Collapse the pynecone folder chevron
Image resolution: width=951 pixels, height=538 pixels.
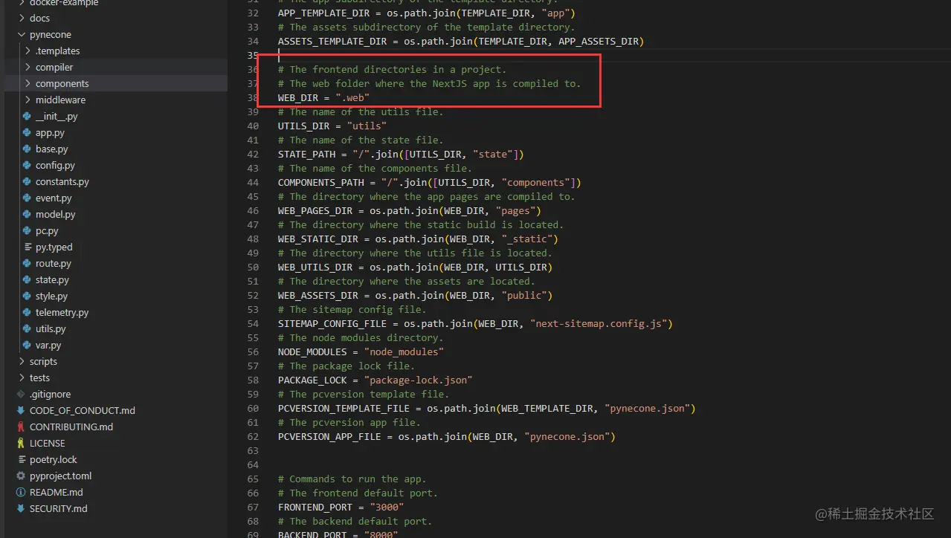coord(22,35)
